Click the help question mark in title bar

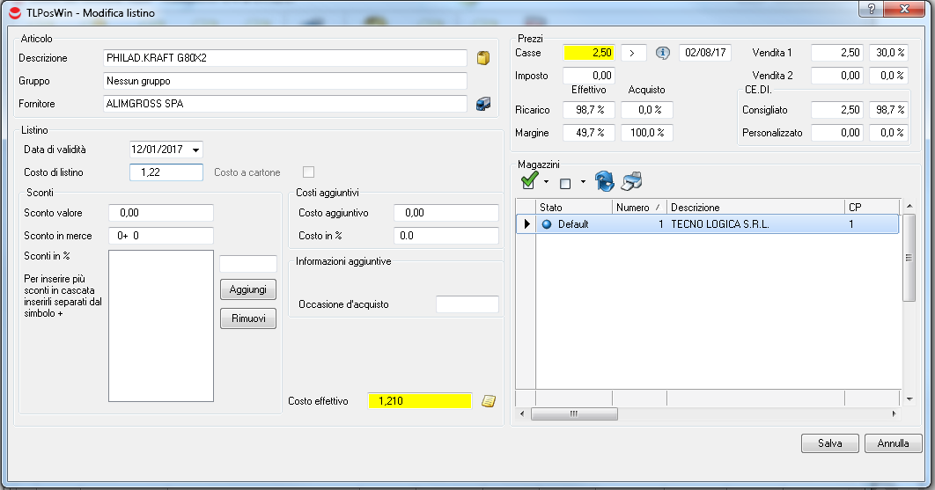[872, 8]
